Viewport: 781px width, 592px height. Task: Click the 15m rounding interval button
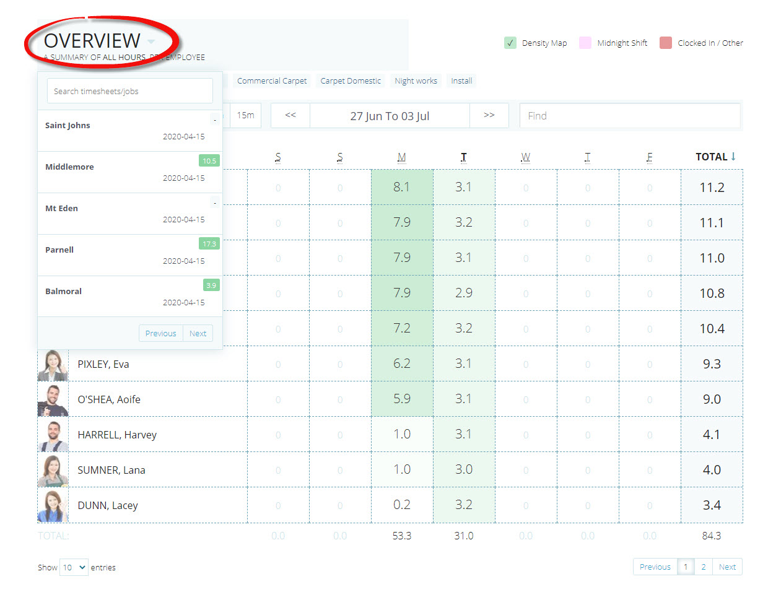[245, 115]
